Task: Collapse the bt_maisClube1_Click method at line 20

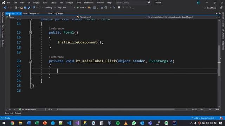Action: point(30,61)
